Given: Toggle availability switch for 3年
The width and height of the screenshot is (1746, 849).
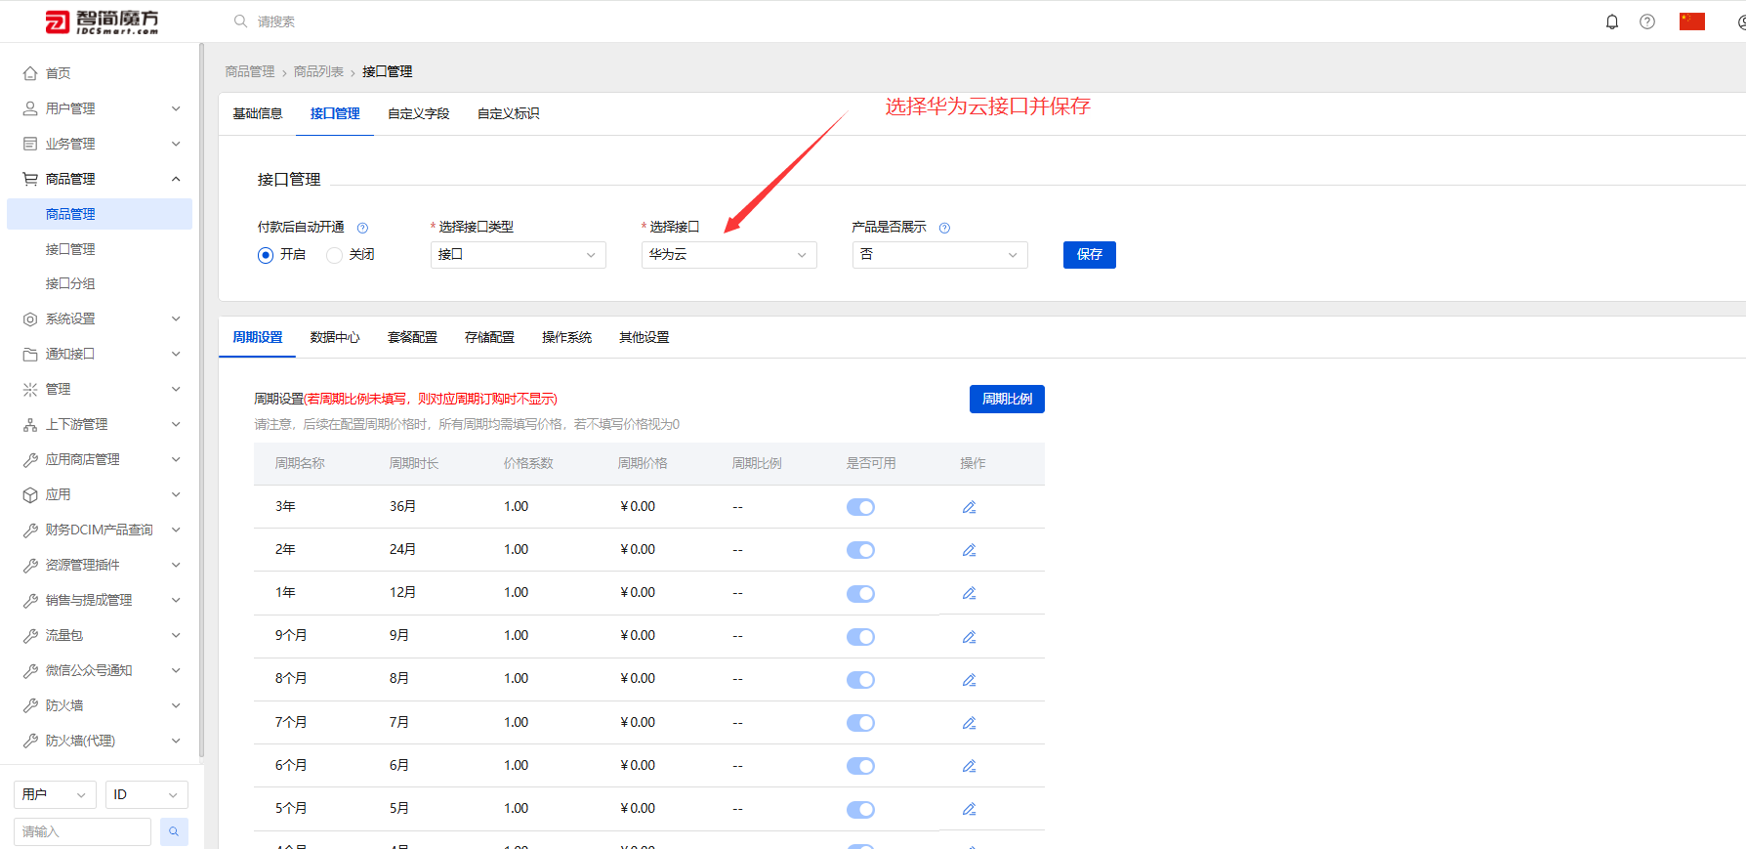Looking at the screenshot, I should click(860, 507).
